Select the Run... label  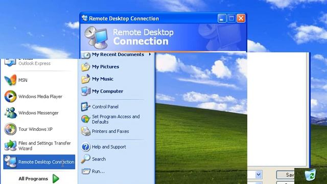pyautogui.click(x=98, y=171)
